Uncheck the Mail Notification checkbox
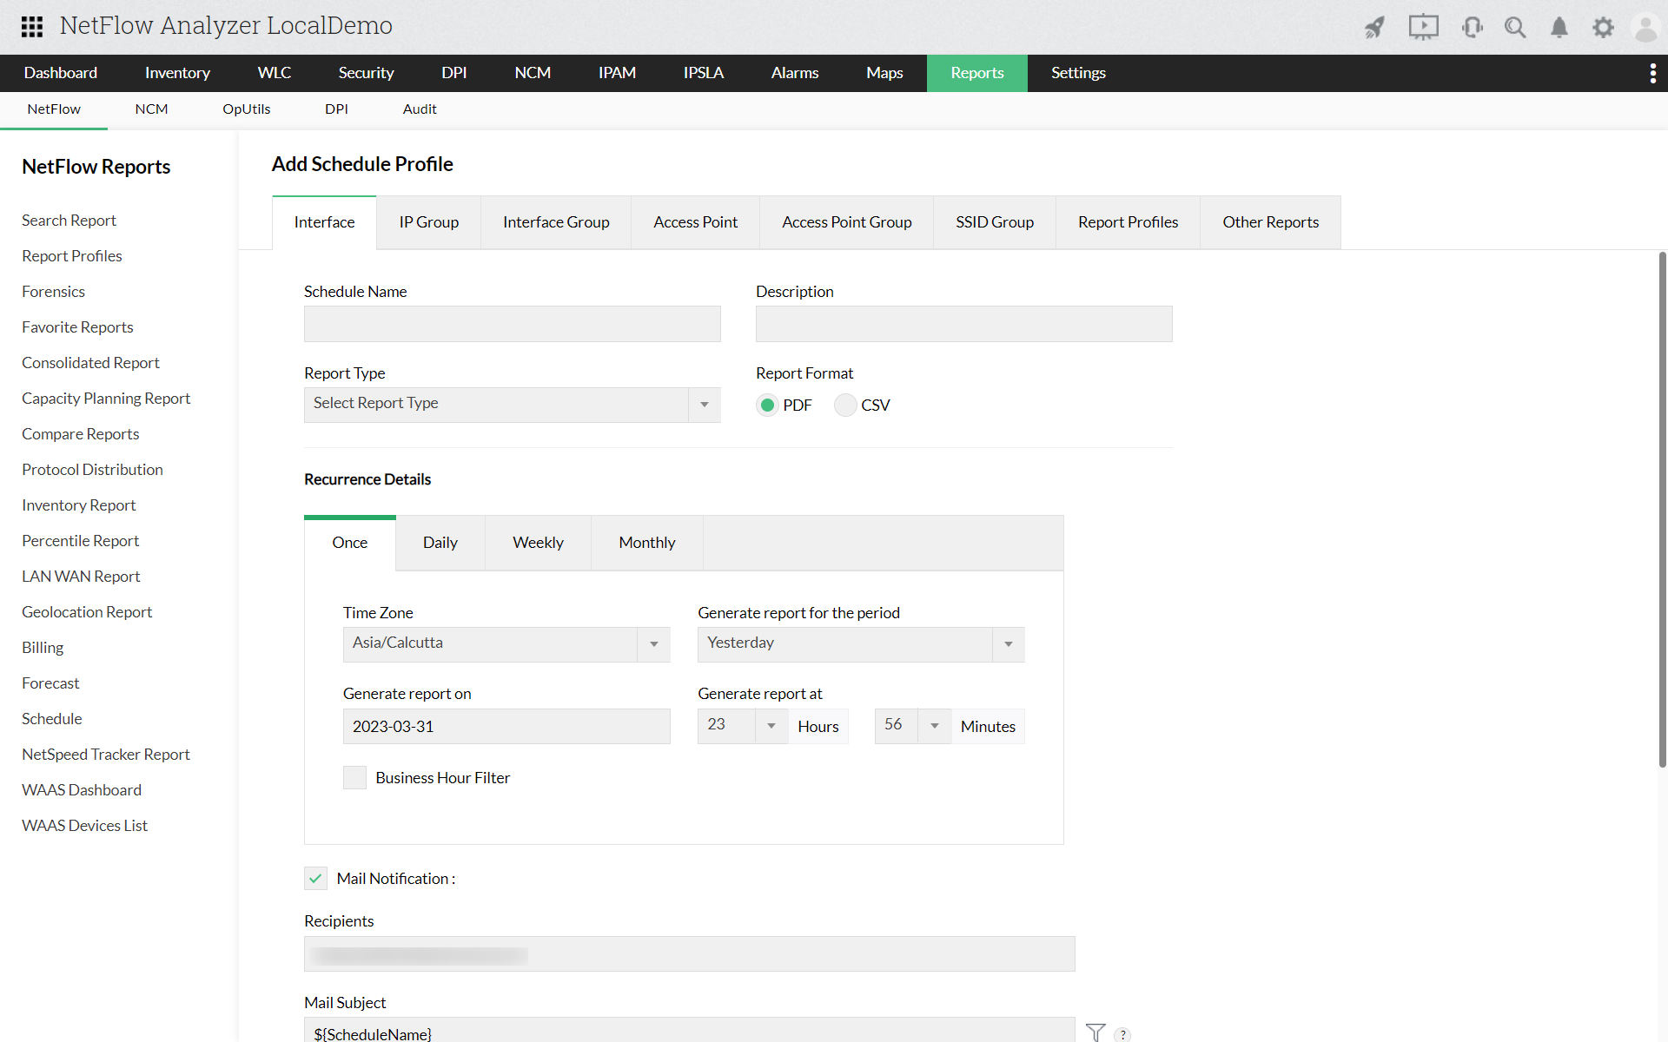This screenshot has width=1668, height=1042. (315, 879)
